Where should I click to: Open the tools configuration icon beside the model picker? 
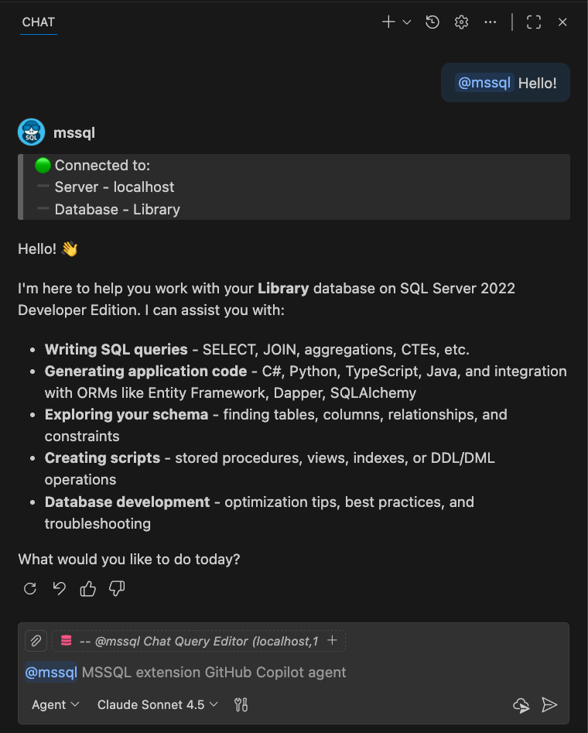point(240,704)
